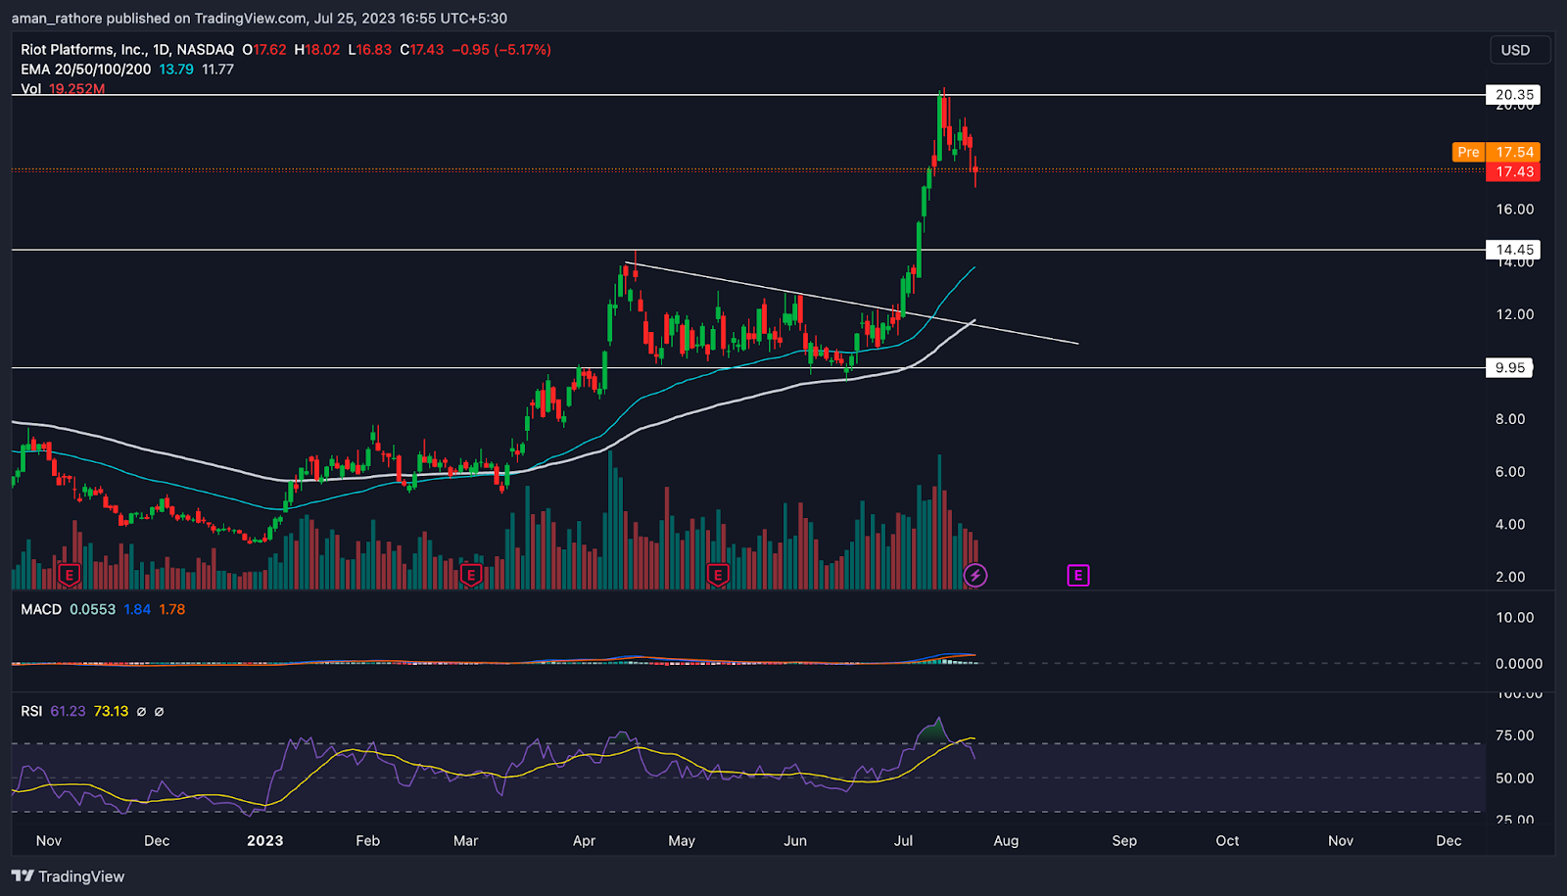Screen dimensions: 1567x896
Task: Click the Feb label on time axis
Action: pyautogui.click(x=367, y=840)
